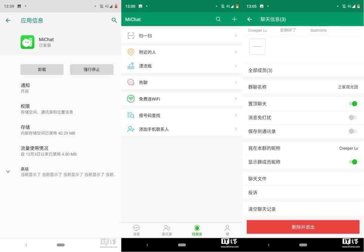This screenshot has height=252, width=364.
Task: Tap the 热聊 chat bubble icon
Action: (x=131, y=82)
